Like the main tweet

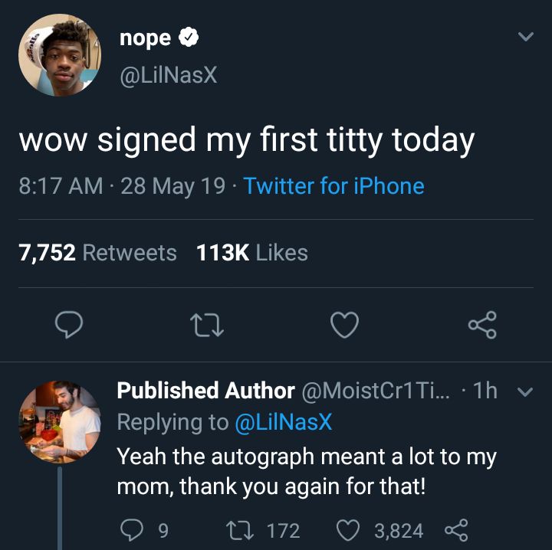pos(344,325)
